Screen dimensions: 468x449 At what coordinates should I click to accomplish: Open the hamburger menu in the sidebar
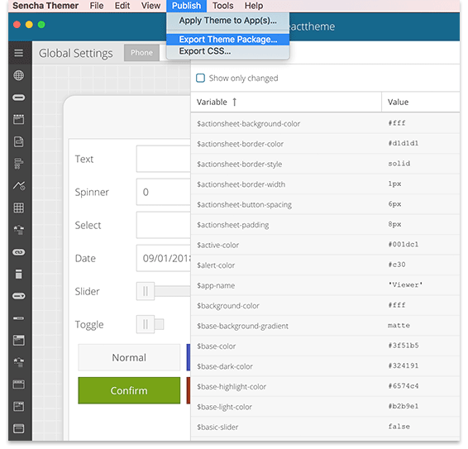coord(18,53)
